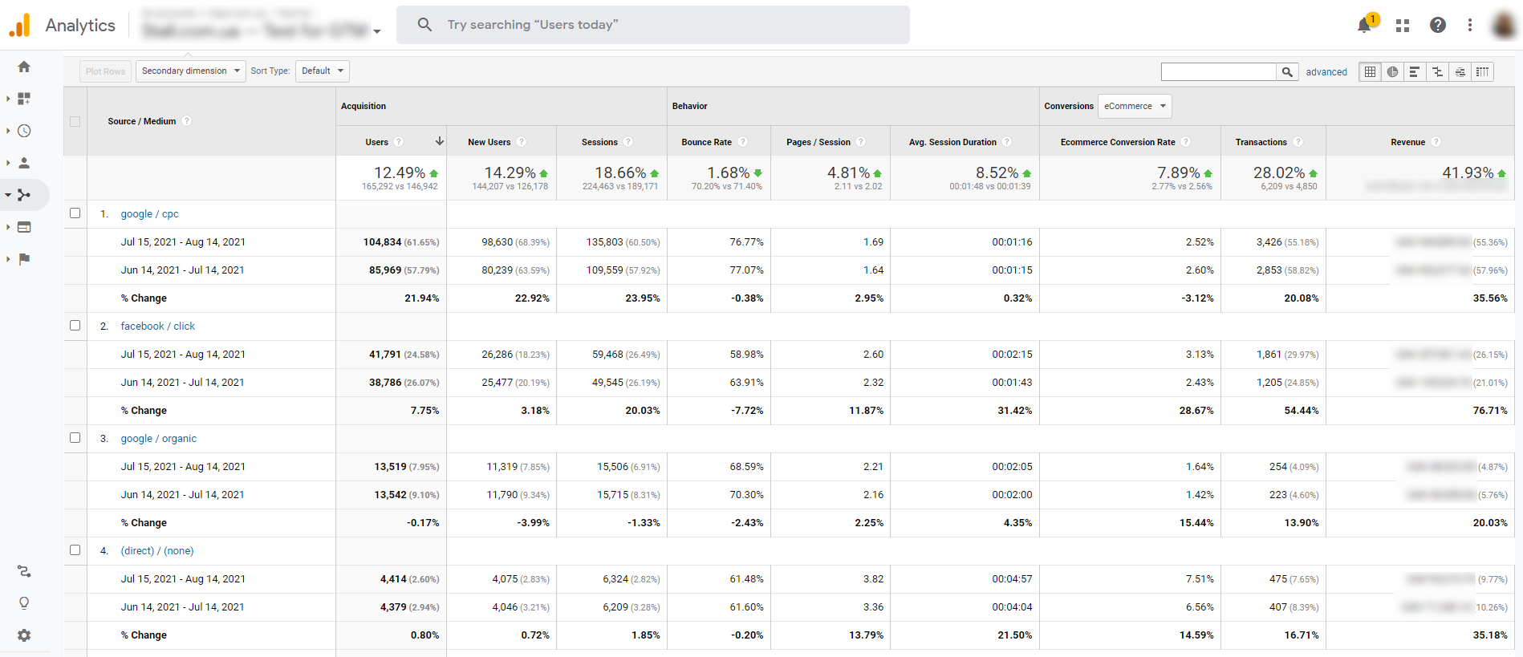This screenshot has height=657, width=1523.
Task: Open the facebook / click link
Action: 158,326
